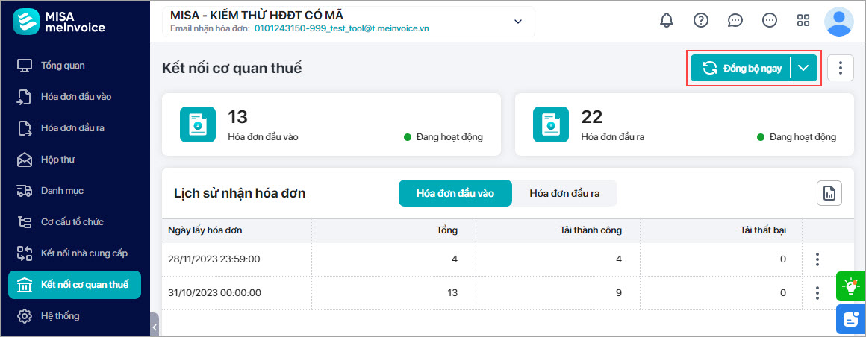This screenshot has height=337, width=866.
Task: Click the export report icon in history panel
Action: click(829, 193)
